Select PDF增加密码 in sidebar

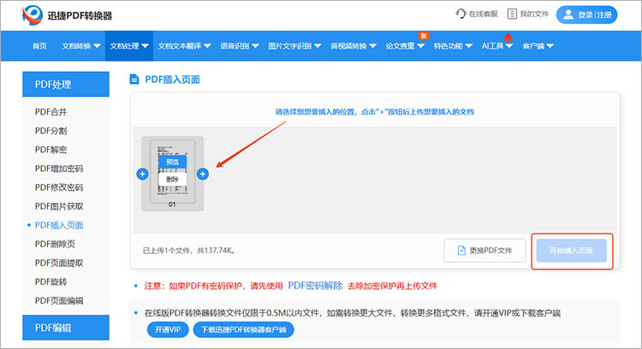click(x=59, y=169)
